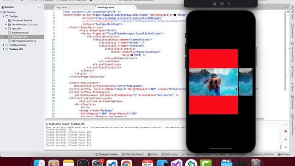
Task: Collapse the TestApp solution node
Action: (x=1, y=12)
